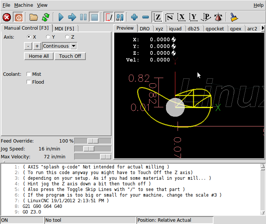Switch to the MDI [F5] tab
Image resolution: width=266 pixels, height=224 pixels.
65,29
